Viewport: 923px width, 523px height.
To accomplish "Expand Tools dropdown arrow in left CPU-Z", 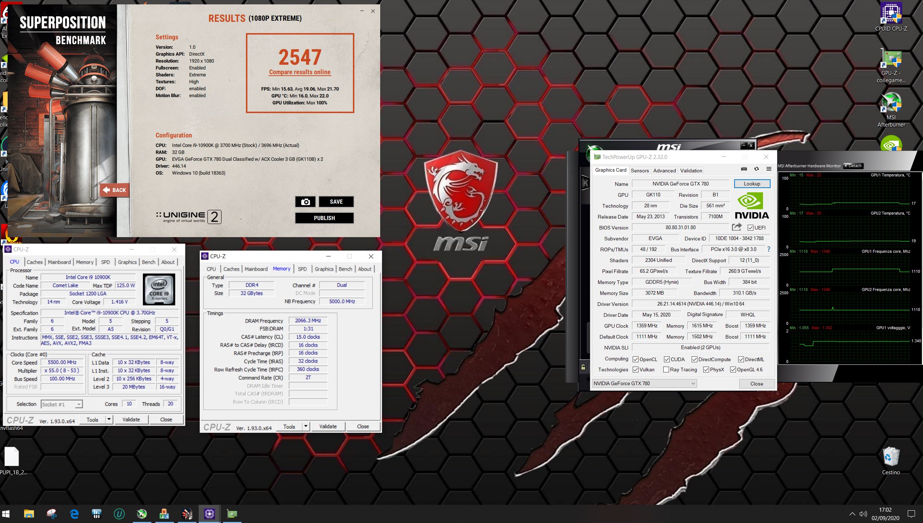I will [109, 419].
